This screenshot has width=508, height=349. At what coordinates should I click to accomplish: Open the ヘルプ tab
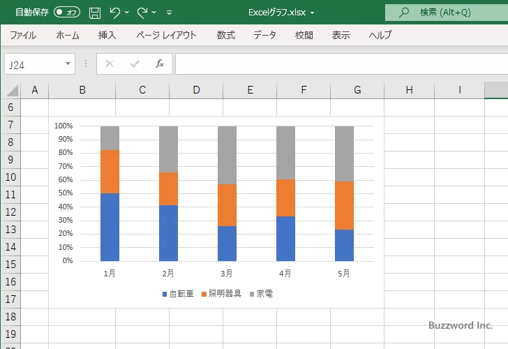tap(380, 35)
